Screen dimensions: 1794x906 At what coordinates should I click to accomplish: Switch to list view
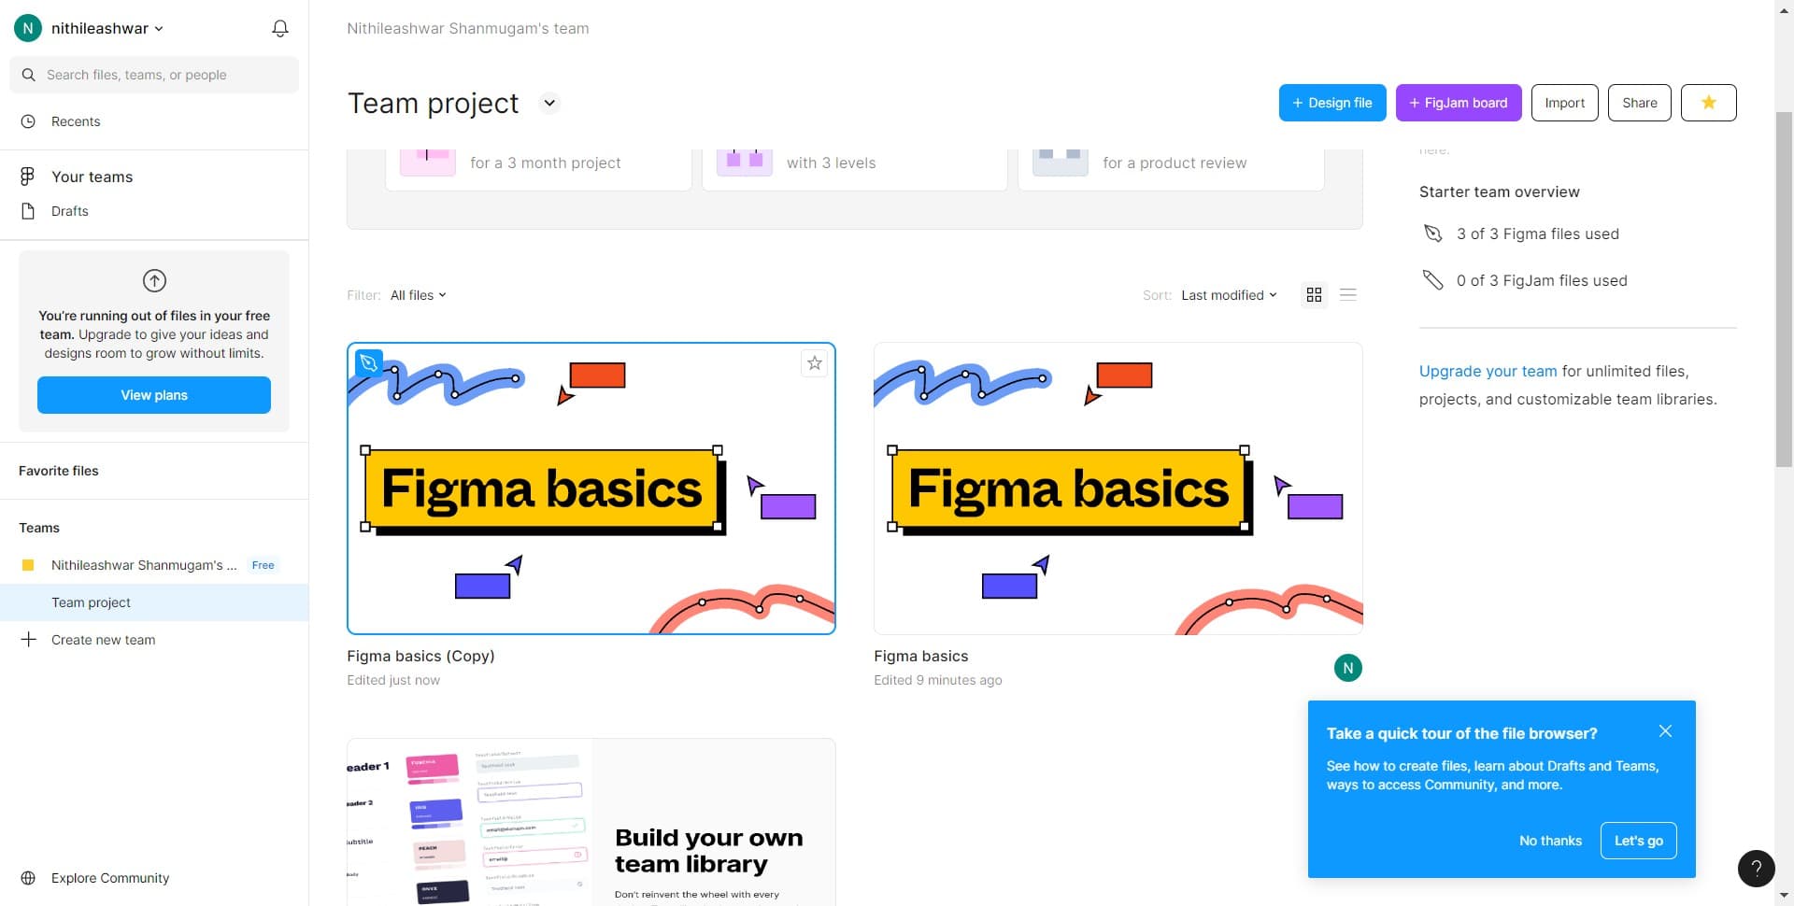[x=1347, y=295]
